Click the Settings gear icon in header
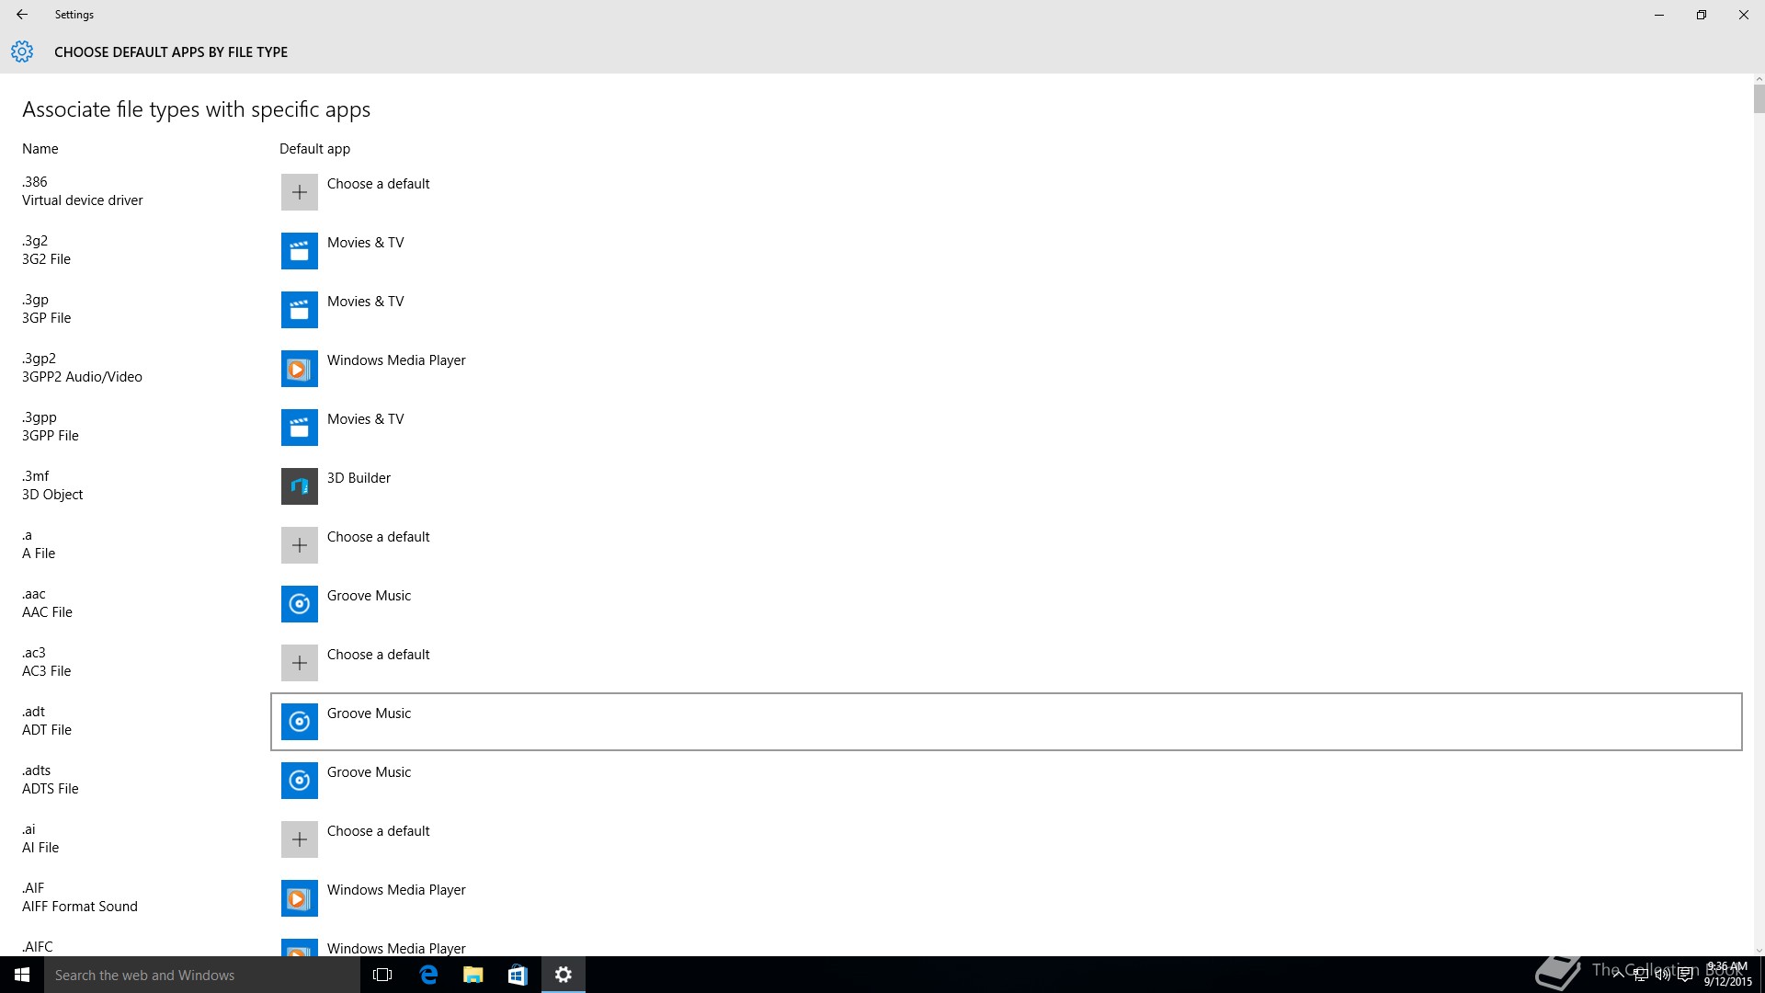 (22, 51)
